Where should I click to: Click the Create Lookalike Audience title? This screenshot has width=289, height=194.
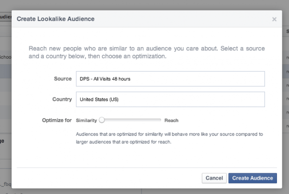[55, 19]
